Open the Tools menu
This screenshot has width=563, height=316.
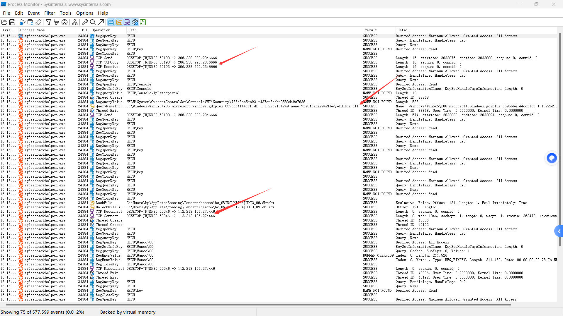click(x=66, y=13)
